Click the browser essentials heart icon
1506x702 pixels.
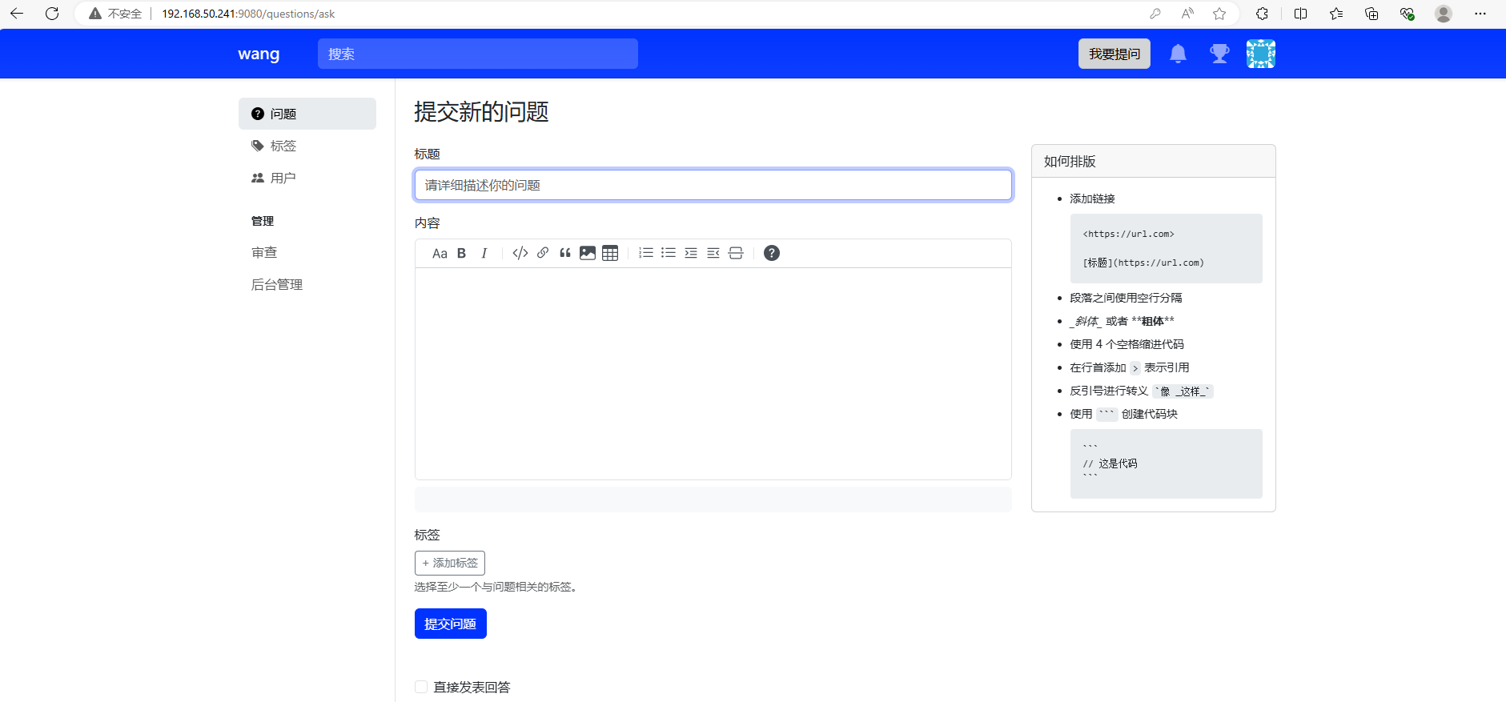[1407, 14]
